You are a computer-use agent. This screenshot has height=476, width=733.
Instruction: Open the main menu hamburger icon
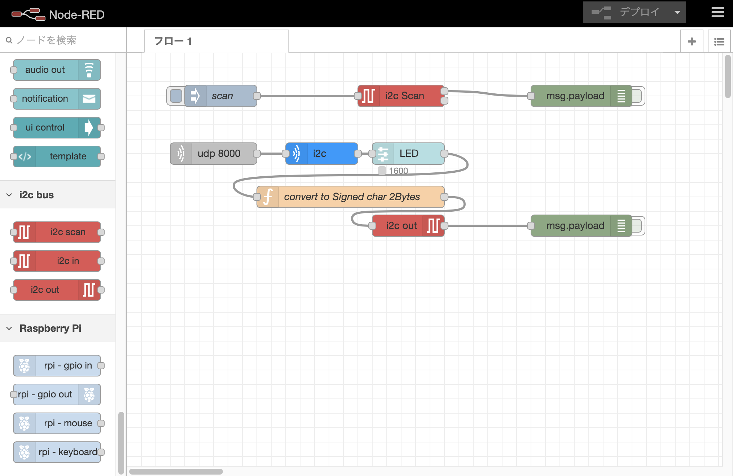717,12
